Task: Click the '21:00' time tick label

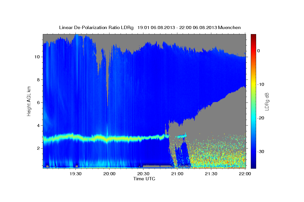Action: point(177,174)
